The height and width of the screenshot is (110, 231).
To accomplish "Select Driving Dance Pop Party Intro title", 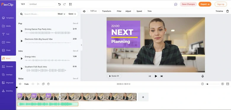I will [x=38, y=29].
